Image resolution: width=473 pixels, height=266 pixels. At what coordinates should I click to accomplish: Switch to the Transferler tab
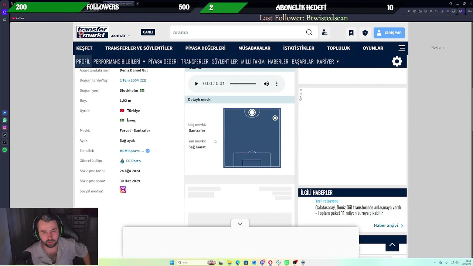click(195, 61)
